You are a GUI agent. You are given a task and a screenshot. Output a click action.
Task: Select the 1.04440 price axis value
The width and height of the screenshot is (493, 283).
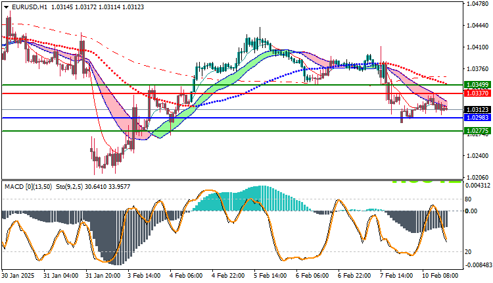[478, 26]
